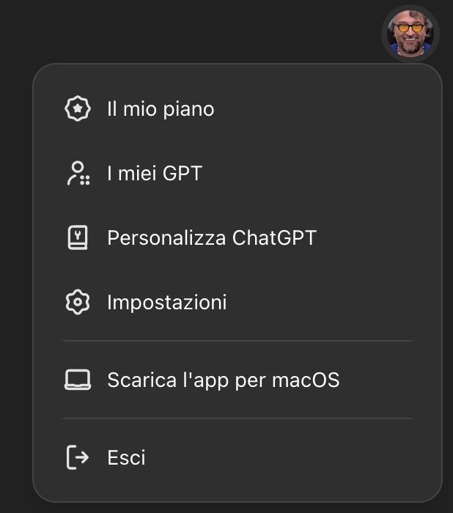Click the person icon beside I miei GPT
Image resolution: width=453 pixels, height=513 pixels.
[78, 174]
